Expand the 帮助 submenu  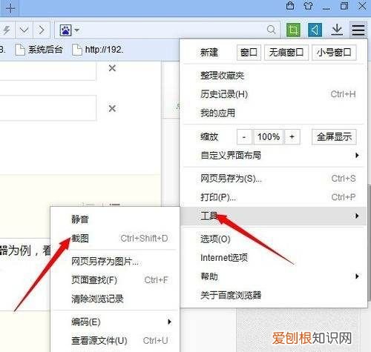coord(274,276)
